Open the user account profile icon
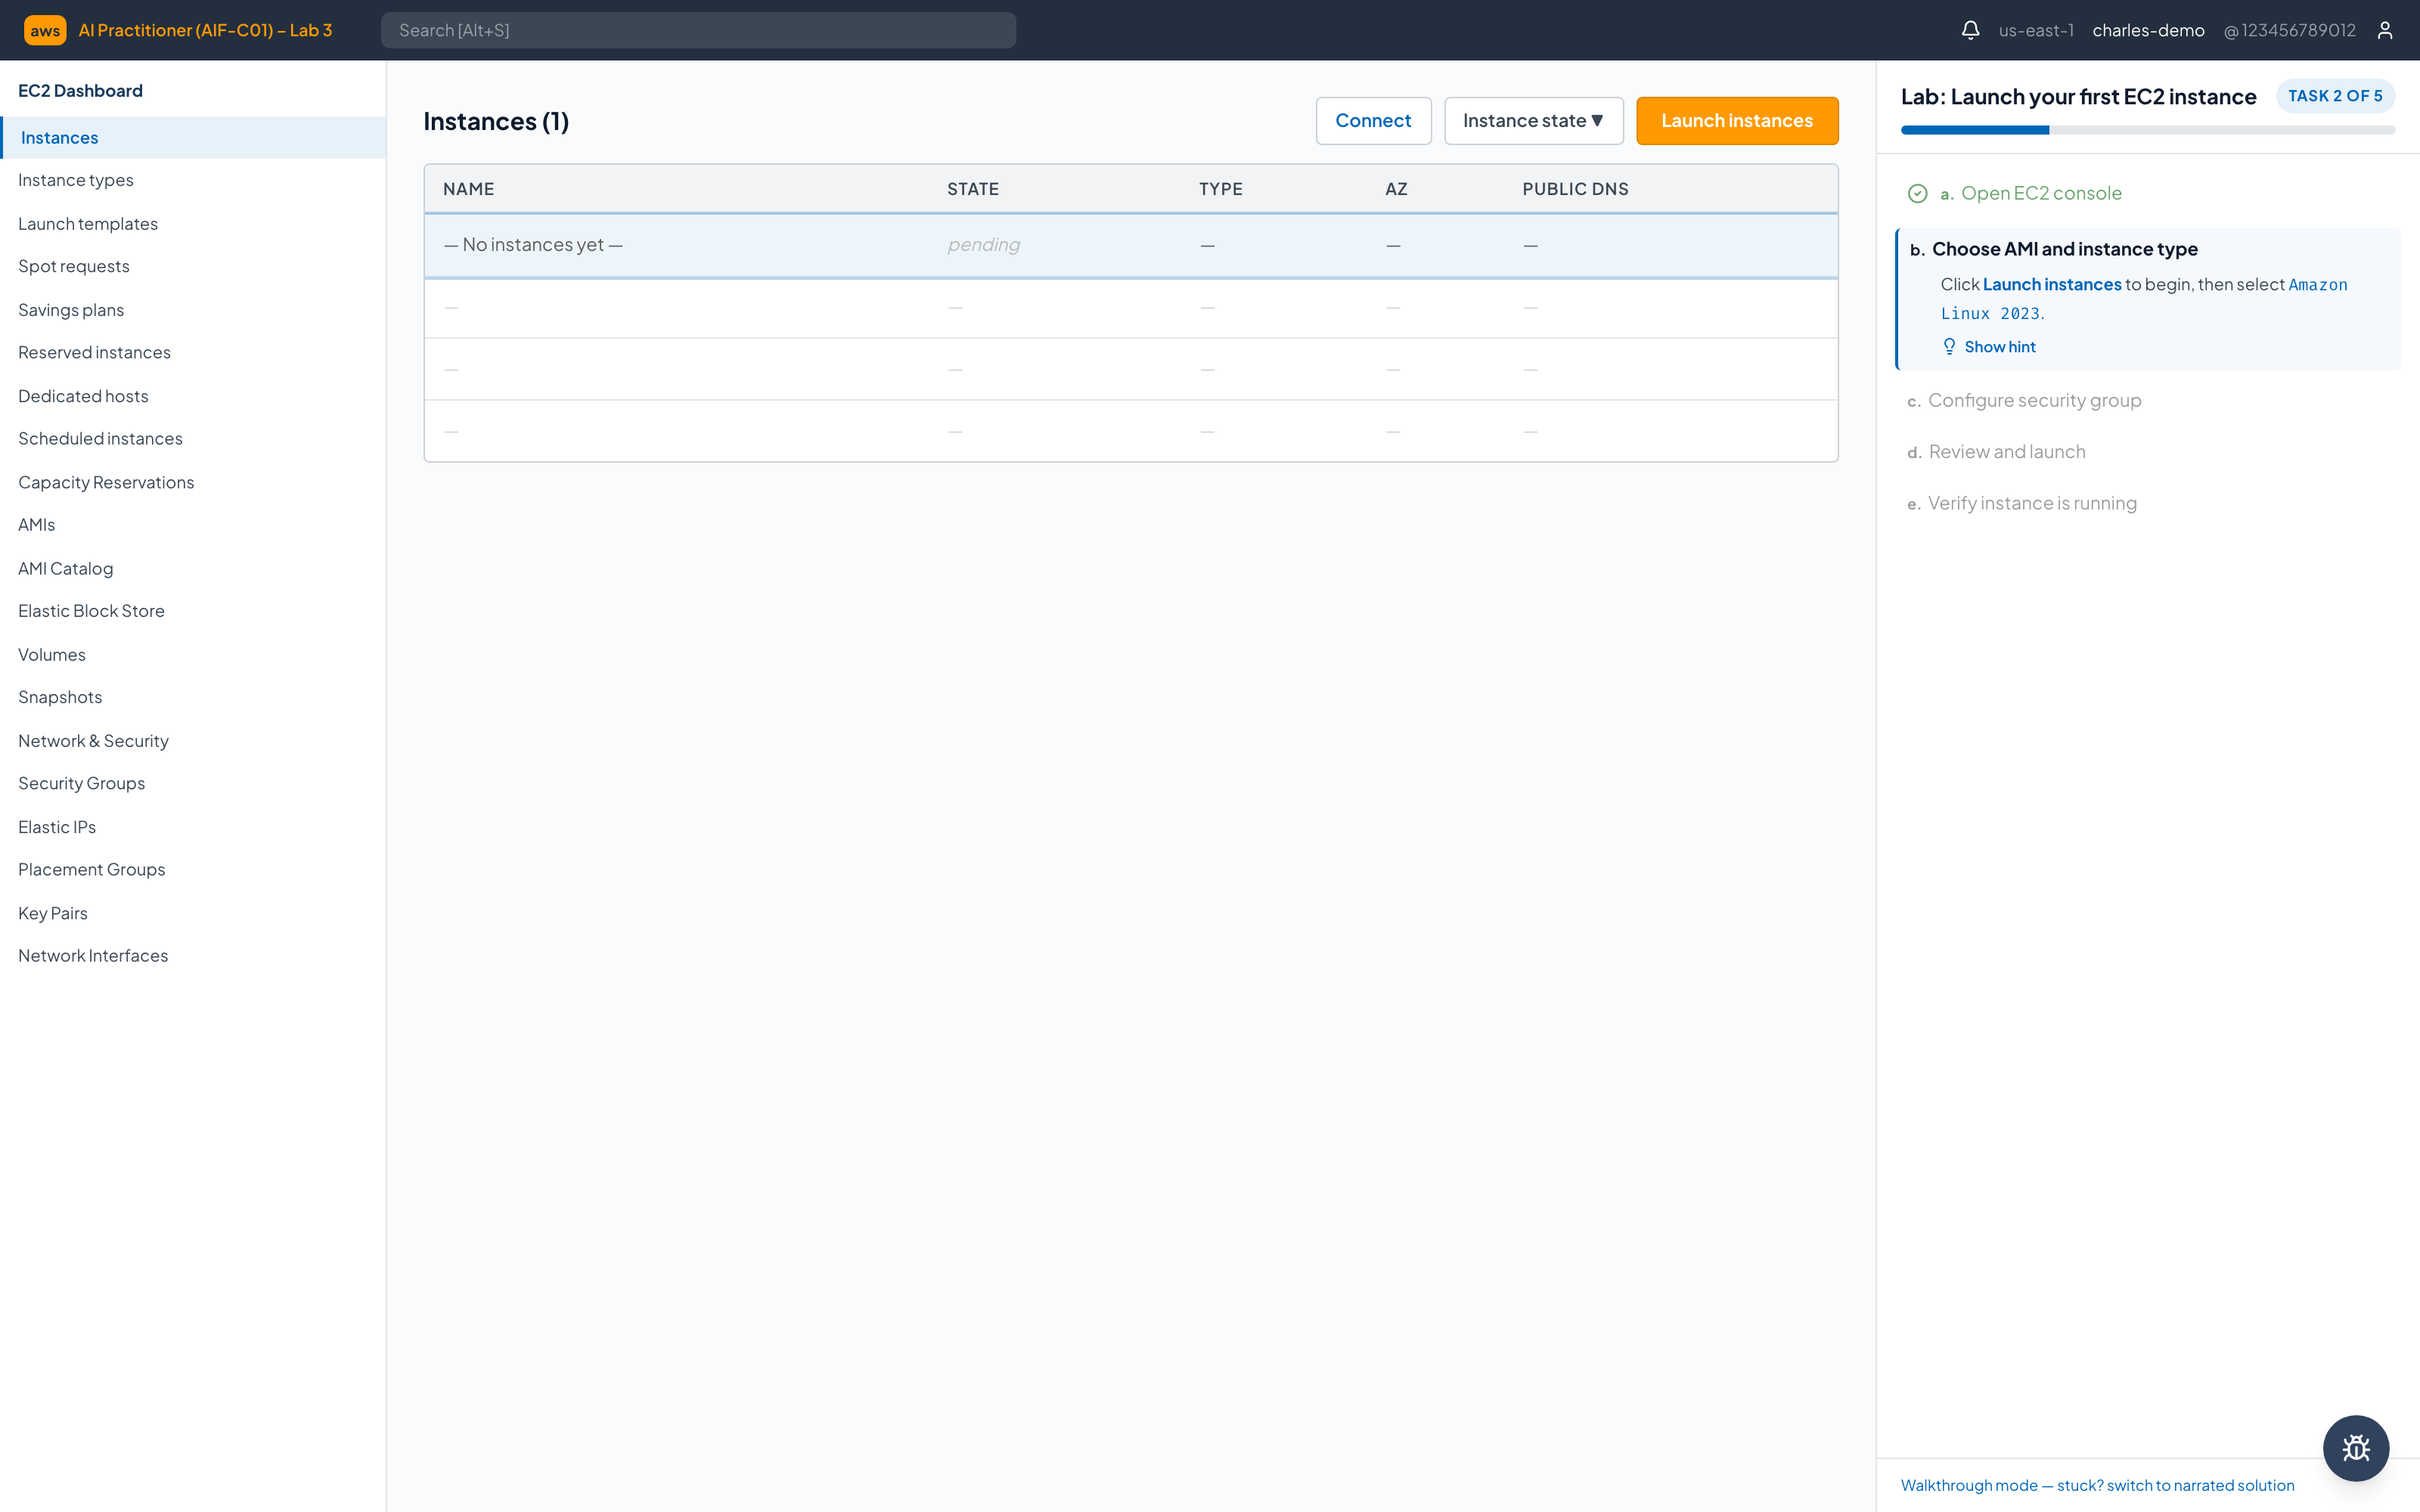 (2385, 30)
